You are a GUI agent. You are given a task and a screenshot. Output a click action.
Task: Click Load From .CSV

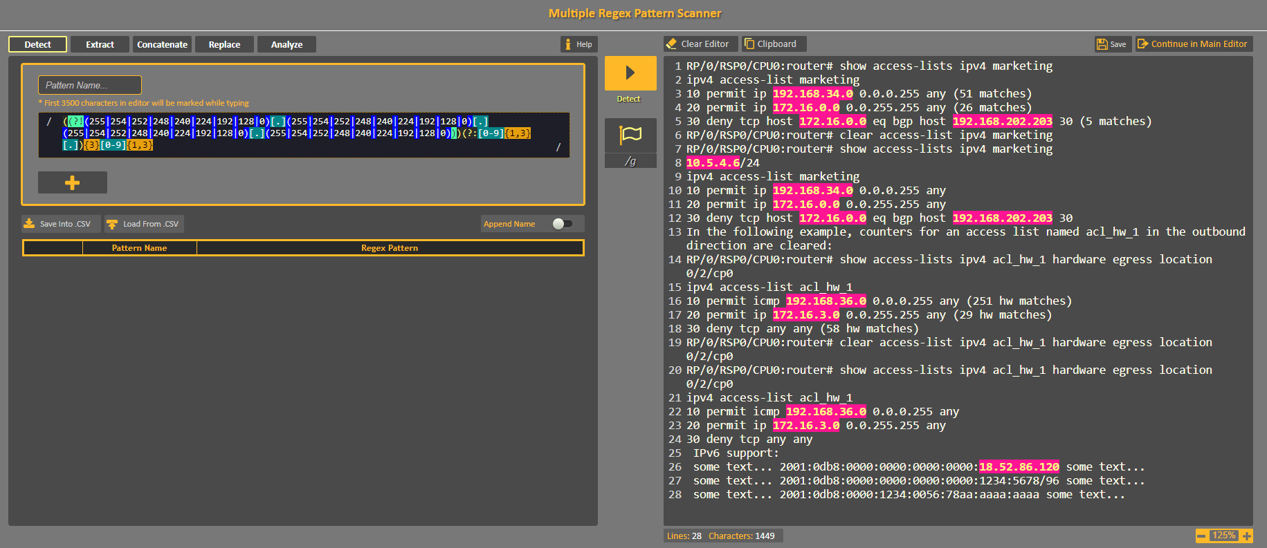[144, 224]
